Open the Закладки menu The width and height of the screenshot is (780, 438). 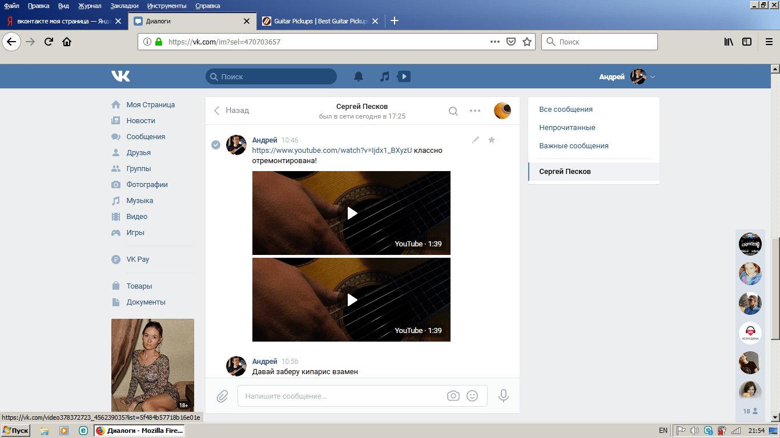[x=126, y=6]
